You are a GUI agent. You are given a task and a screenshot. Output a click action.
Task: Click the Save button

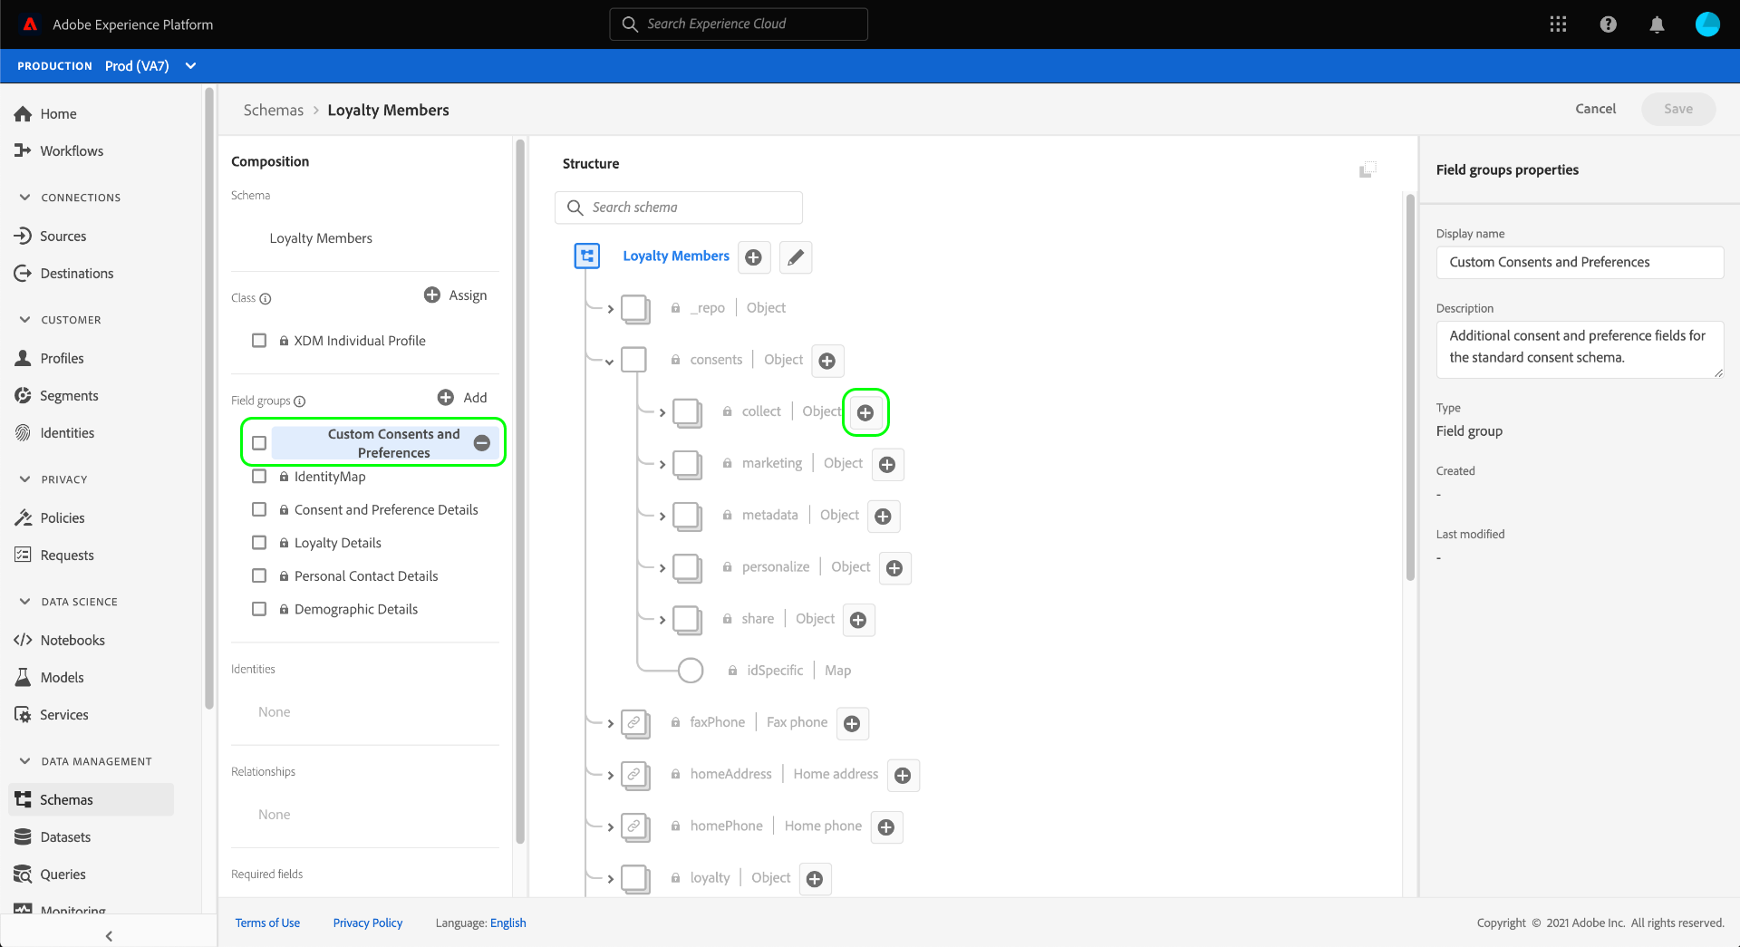(x=1678, y=109)
